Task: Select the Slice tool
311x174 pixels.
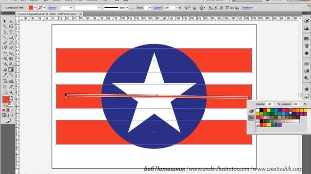Action: 11,87
